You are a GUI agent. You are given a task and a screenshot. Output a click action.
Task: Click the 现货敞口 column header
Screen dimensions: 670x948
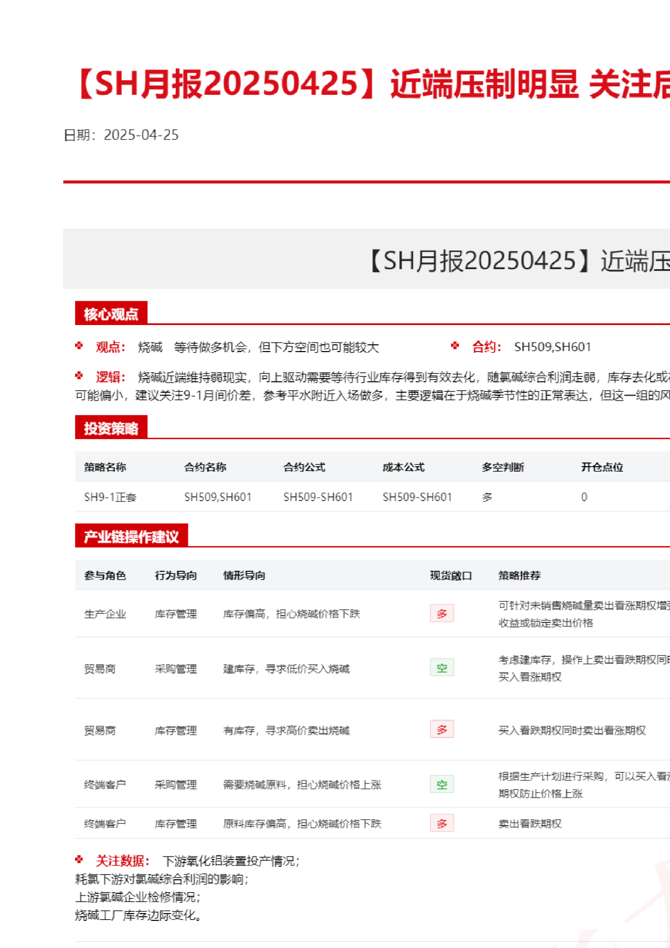pos(451,576)
